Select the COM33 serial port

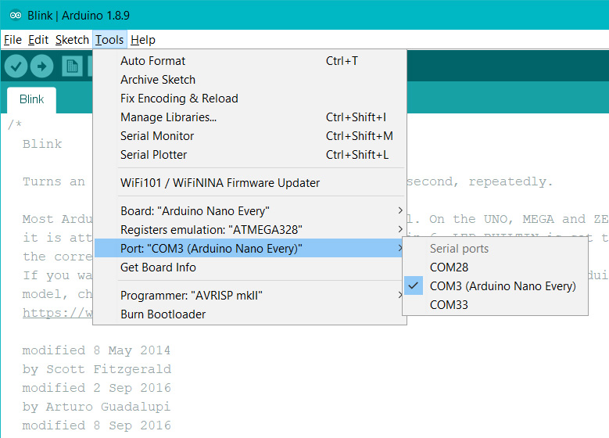point(495,305)
